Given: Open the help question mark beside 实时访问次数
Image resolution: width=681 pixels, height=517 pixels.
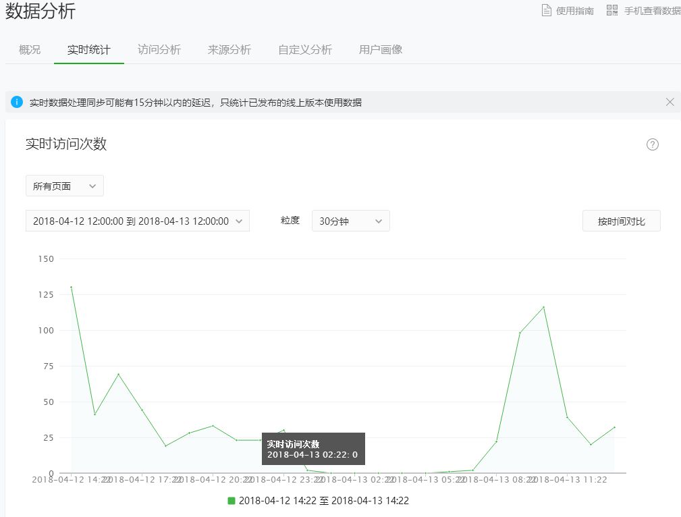Looking at the screenshot, I should [x=652, y=144].
